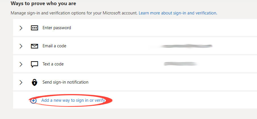Select the Send sign-in notification label
Viewport: 257px width, 119px height.
pyautogui.click(x=65, y=82)
